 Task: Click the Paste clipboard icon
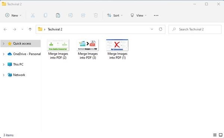click(x=58, y=15)
